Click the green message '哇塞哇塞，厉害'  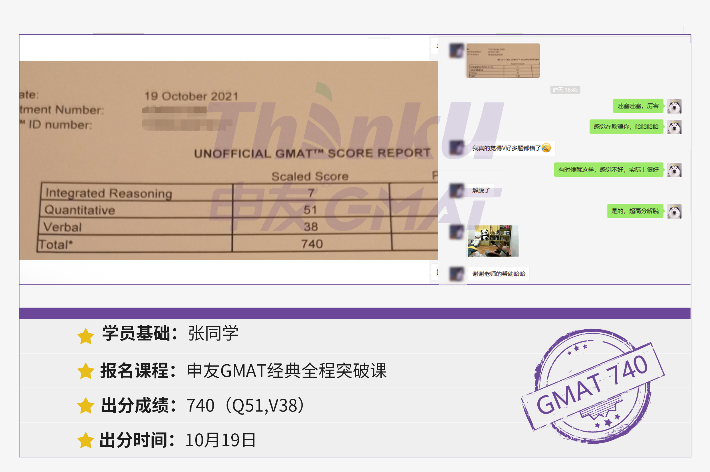(x=638, y=106)
